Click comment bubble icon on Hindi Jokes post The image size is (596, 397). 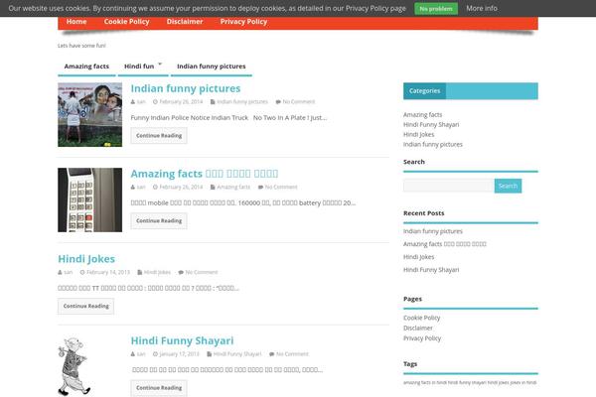tap(181, 272)
